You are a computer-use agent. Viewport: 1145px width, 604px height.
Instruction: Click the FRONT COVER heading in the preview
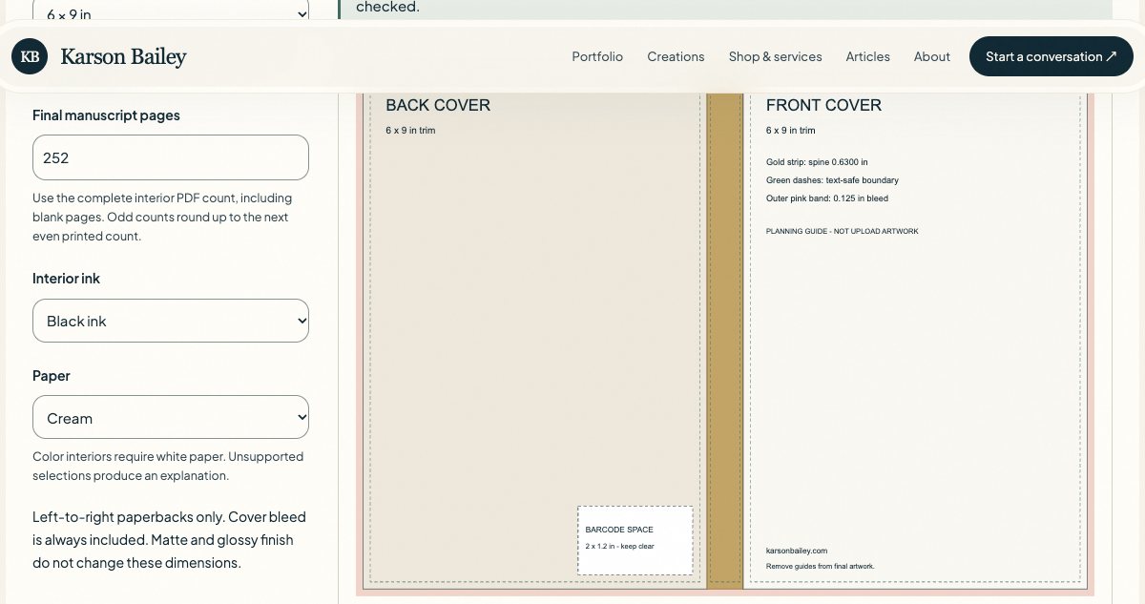coord(823,105)
